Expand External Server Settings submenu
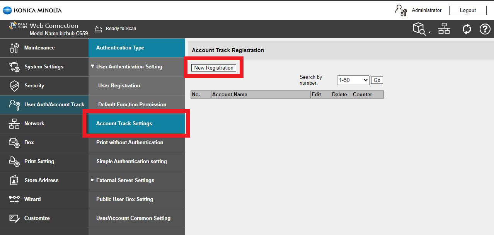 pyautogui.click(x=93, y=180)
